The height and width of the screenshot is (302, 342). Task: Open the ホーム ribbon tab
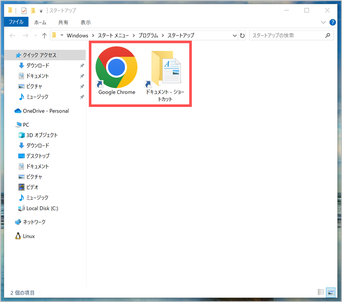click(x=40, y=22)
